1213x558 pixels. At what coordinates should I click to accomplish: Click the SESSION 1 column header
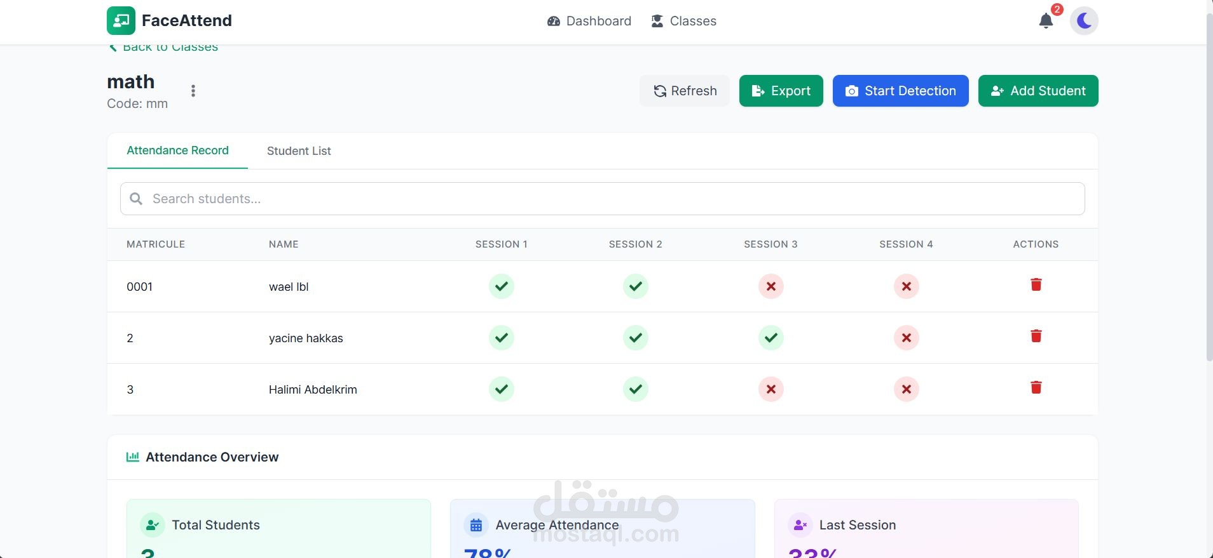click(x=502, y=244)
